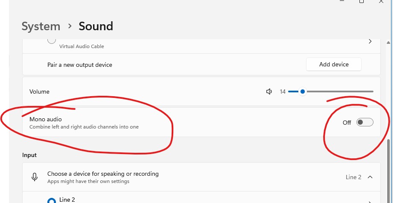
Task: Click 'Choose a device for speaking or recording'
Action: point(103,174)
